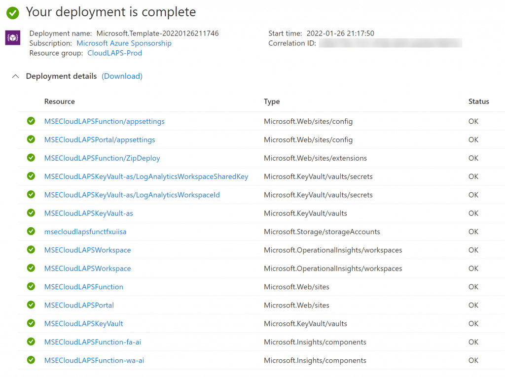The width and height of the screenshot is (505, 377).
Task: Click the Deployment details heading
Action: point(61,76)
